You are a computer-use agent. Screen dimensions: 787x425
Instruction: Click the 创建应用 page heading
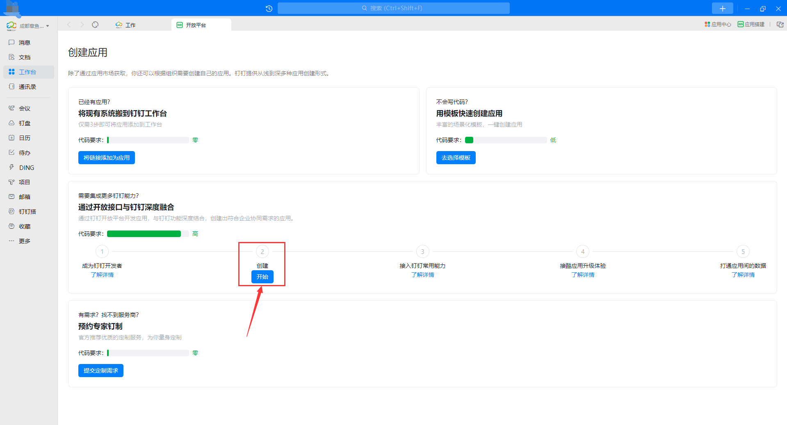coord(88,52)
